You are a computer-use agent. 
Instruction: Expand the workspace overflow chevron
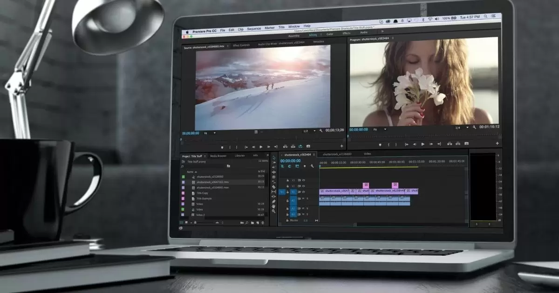click(x=382, y=32)
